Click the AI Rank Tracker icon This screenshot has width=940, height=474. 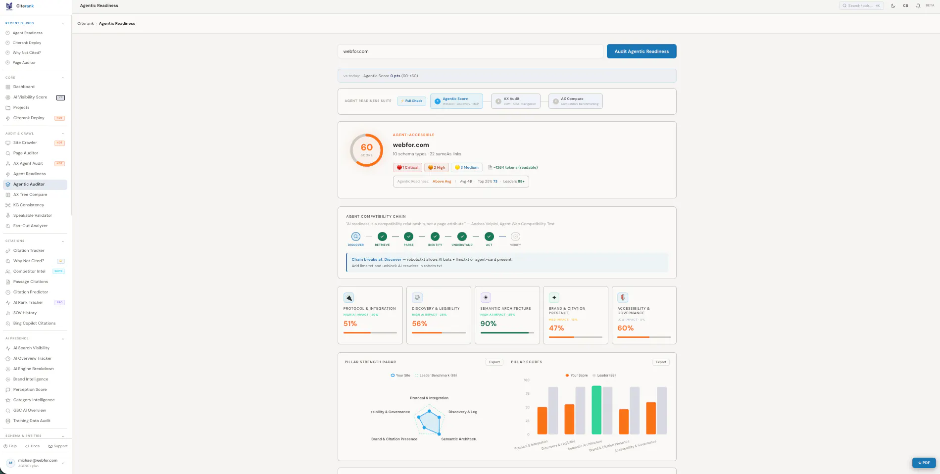(8, 303)
